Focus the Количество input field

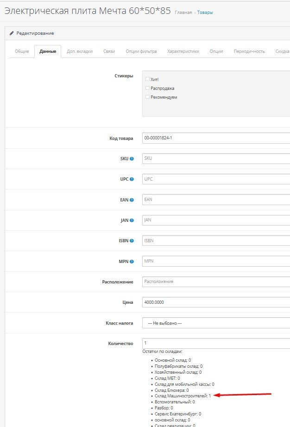point(216,343)
